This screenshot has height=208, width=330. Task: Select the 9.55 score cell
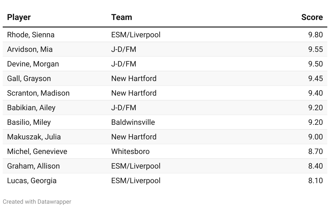coord(315,49)
